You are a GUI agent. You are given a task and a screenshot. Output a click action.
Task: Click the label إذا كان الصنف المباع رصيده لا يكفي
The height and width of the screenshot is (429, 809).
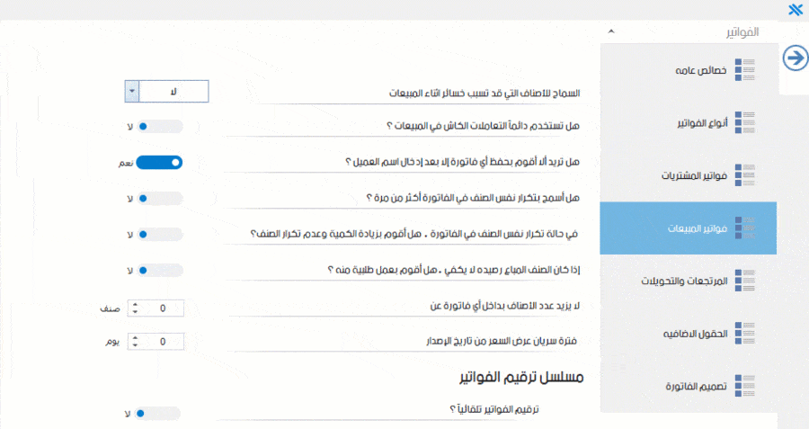coord(454,270)
